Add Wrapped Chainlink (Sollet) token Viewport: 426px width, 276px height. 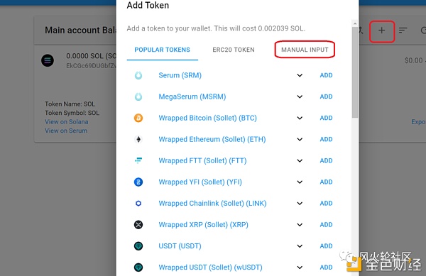click(326, 203)
